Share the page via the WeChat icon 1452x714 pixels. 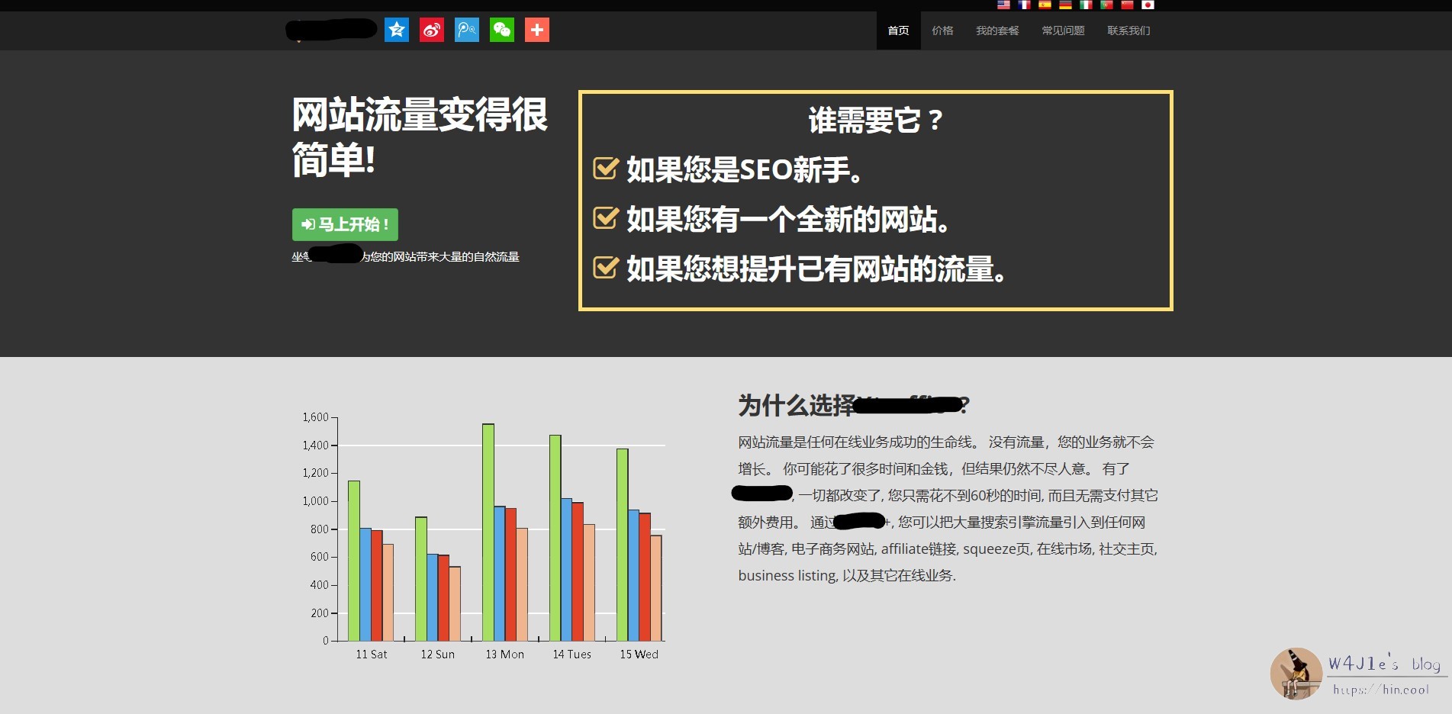coord(501,31)
